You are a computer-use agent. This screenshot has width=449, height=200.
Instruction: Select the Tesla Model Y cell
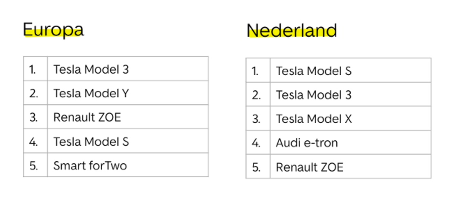91,93
